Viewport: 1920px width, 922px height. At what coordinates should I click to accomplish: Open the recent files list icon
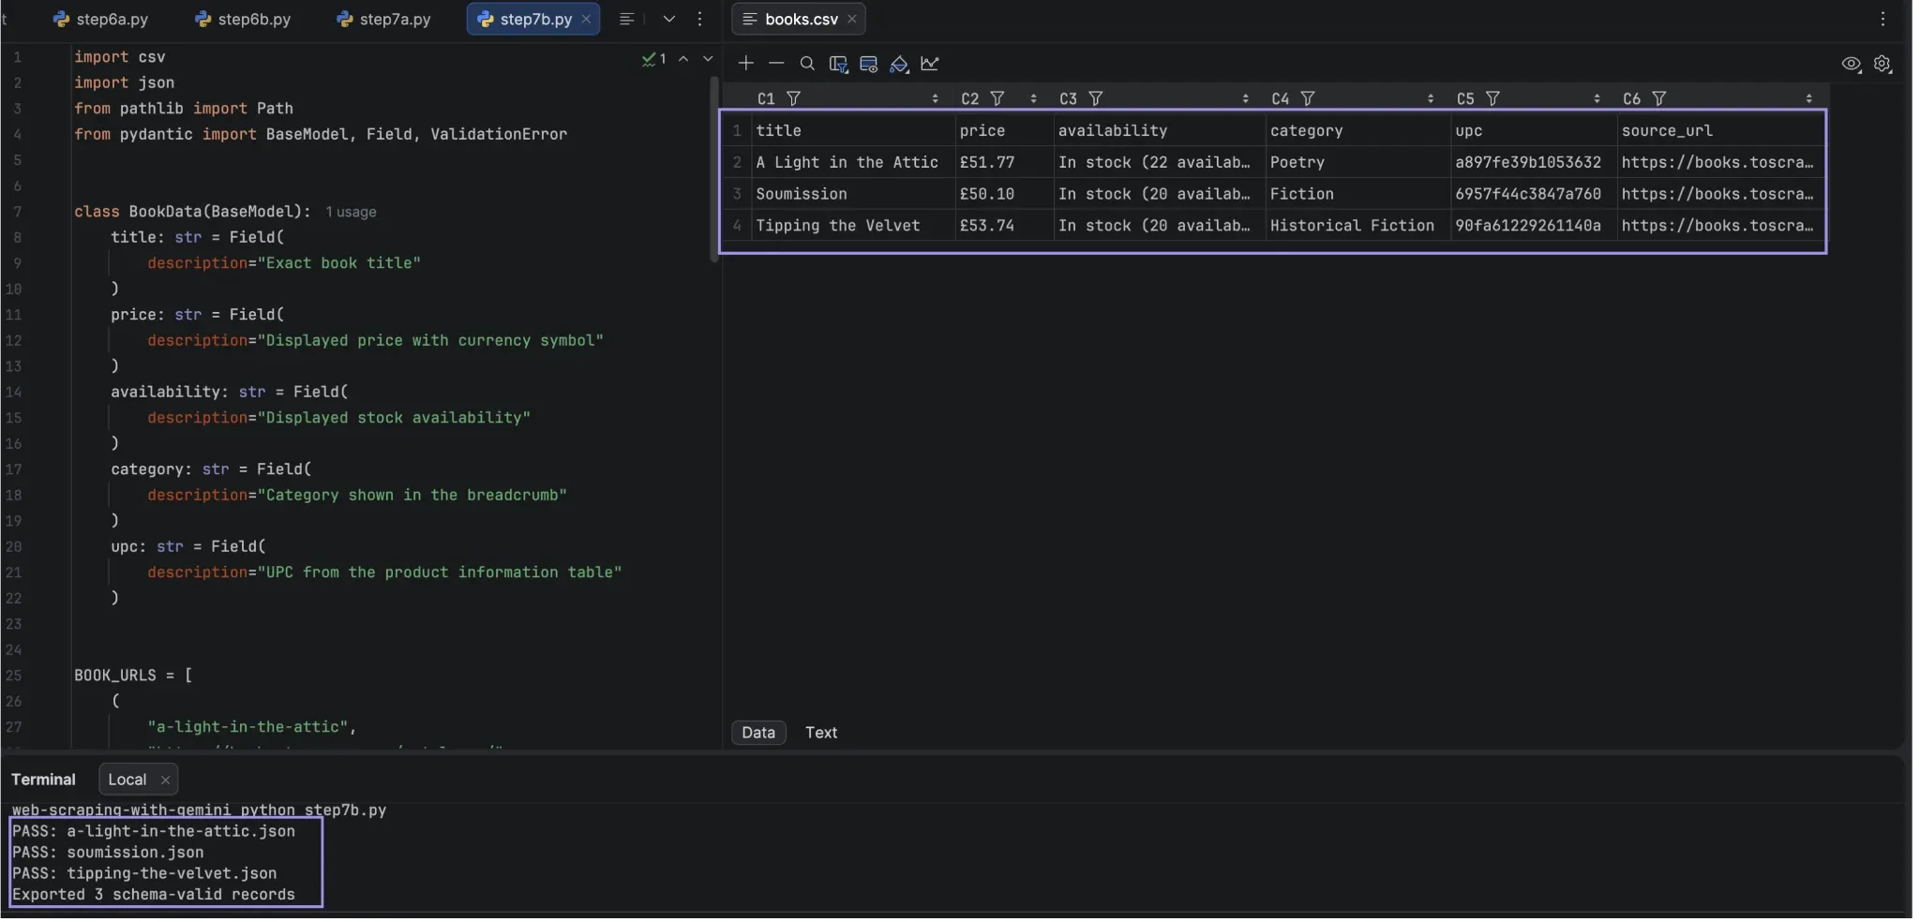(627, 19)
